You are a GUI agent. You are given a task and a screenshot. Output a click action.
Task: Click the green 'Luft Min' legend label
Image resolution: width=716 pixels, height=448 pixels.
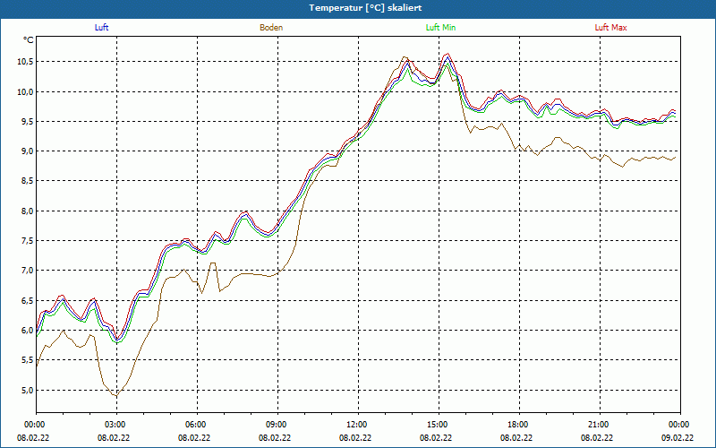point(440,28)
